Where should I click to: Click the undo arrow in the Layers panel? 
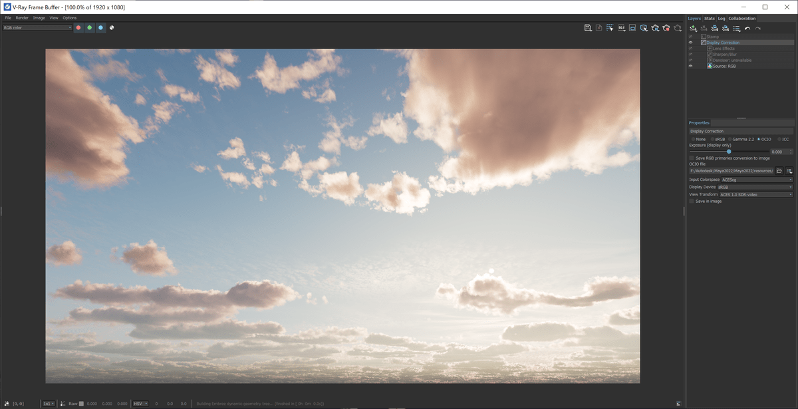pyautogui.click(x=747, y=29)
